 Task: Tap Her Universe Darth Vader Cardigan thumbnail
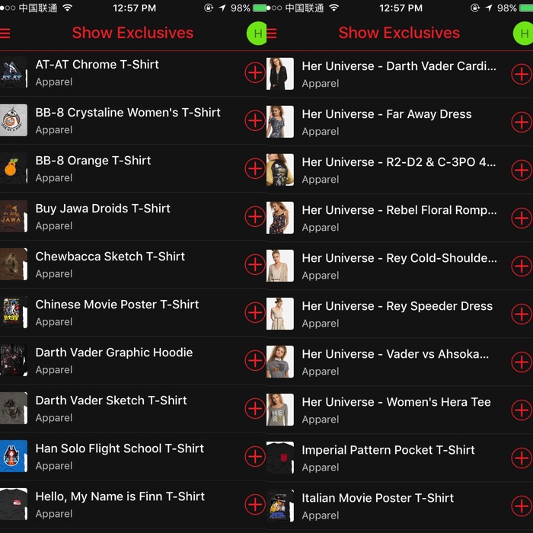[x=280, y=74]
